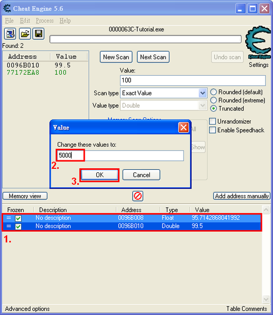Click description of the Double row
Viewport: 273px width, 315px height.
pyautogui.click(x=53, y=226)
